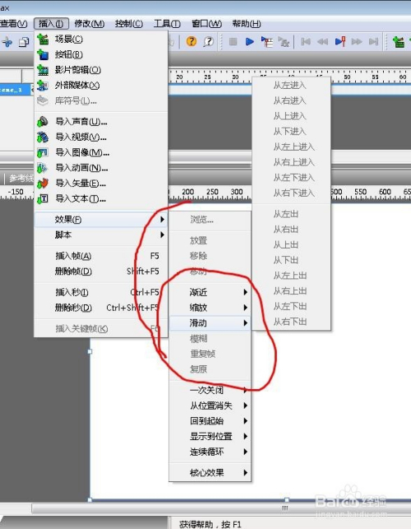Select 从右下出 slide effect
The height and width of the screenshot is (529, 411).
(291, 323)
